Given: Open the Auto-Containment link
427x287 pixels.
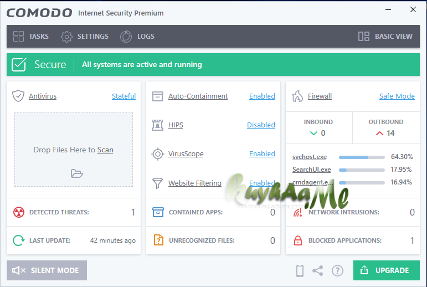Looking at the screenshot, I should tap(198, 96).
